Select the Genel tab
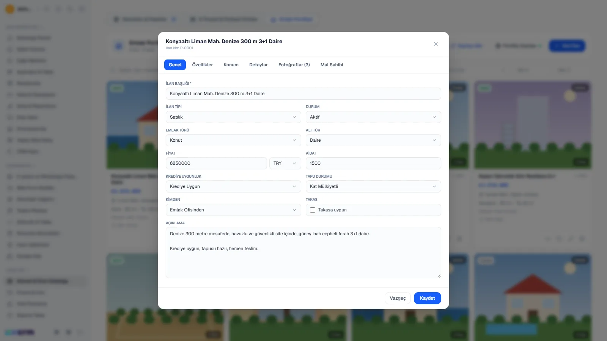This screenshot has height=341, width=607. pyautogui.click(x=175, y=65)
